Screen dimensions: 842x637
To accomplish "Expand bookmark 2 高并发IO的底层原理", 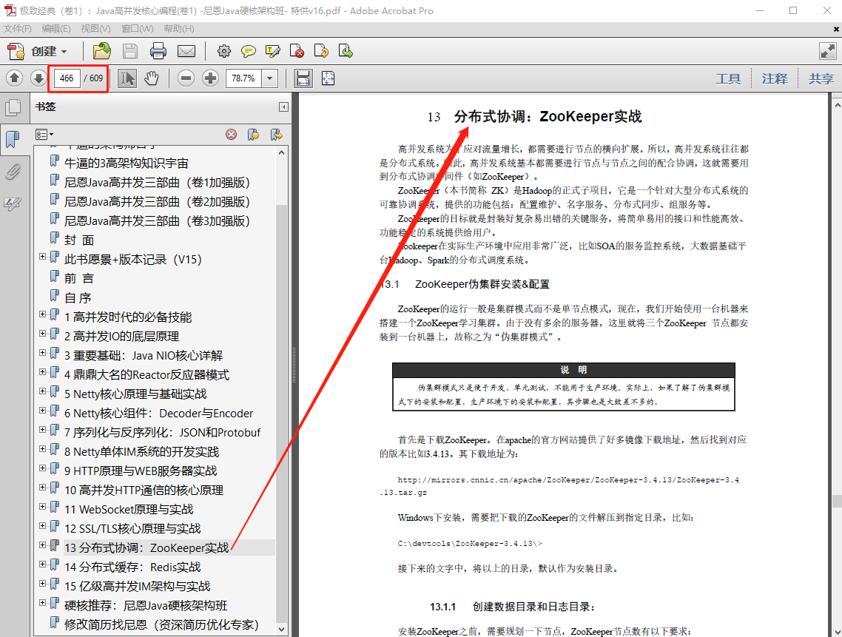I will click(x=42, y=334).
